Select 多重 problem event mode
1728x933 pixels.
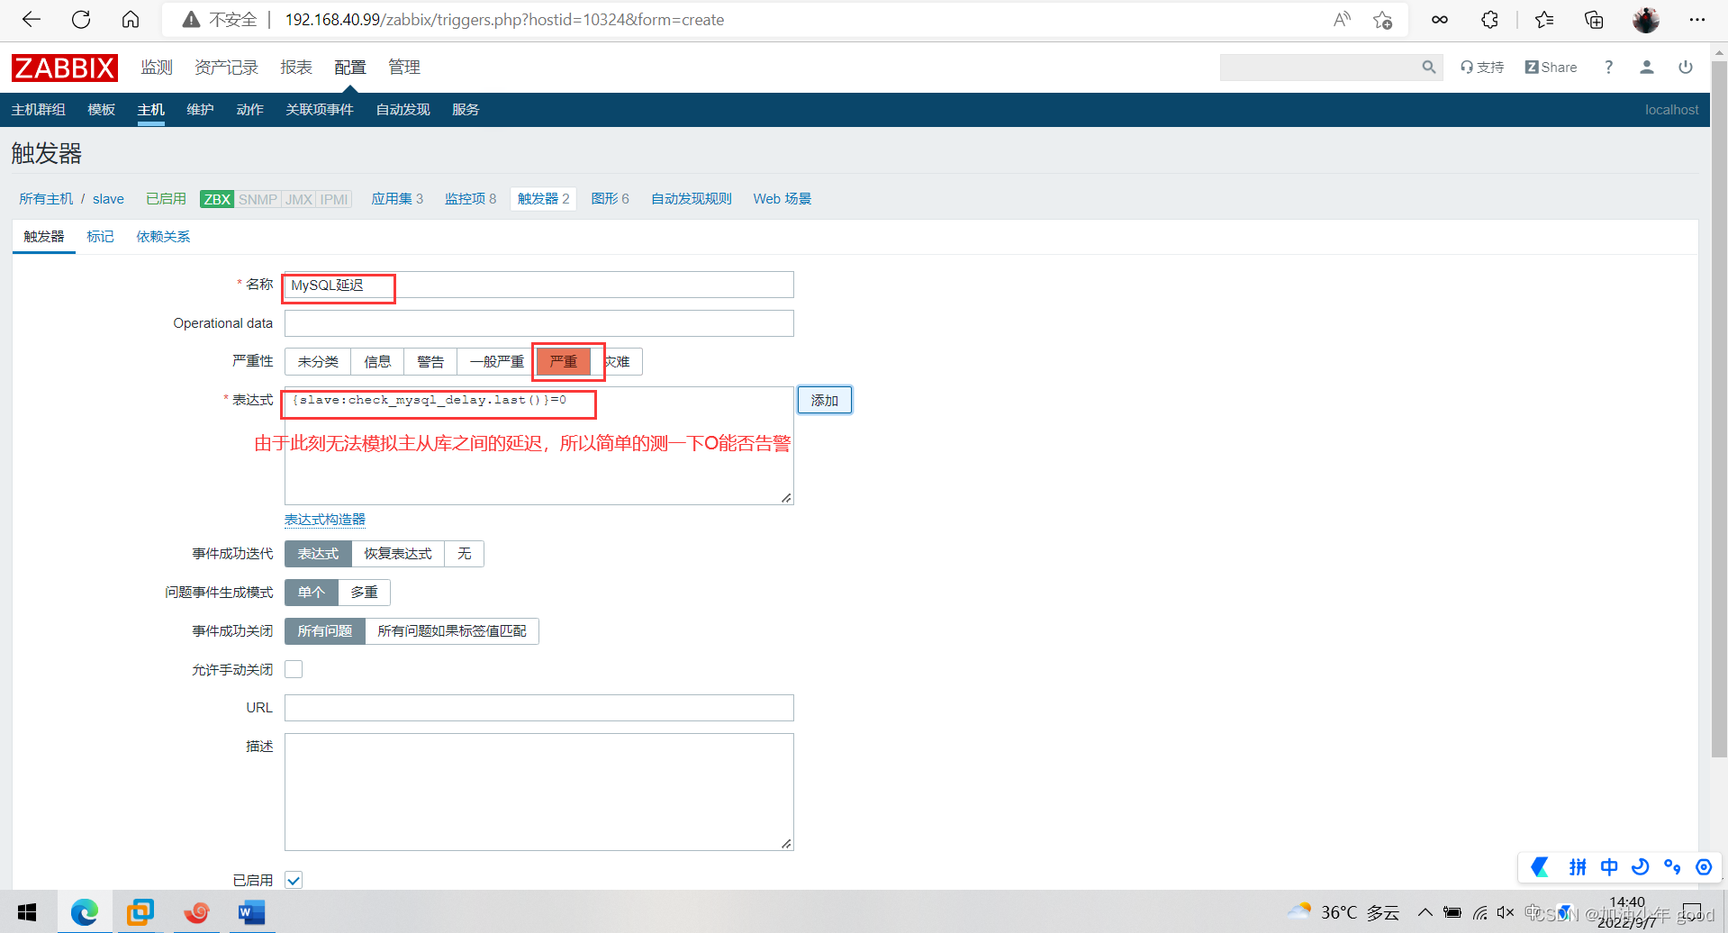(x=364, y=593)
